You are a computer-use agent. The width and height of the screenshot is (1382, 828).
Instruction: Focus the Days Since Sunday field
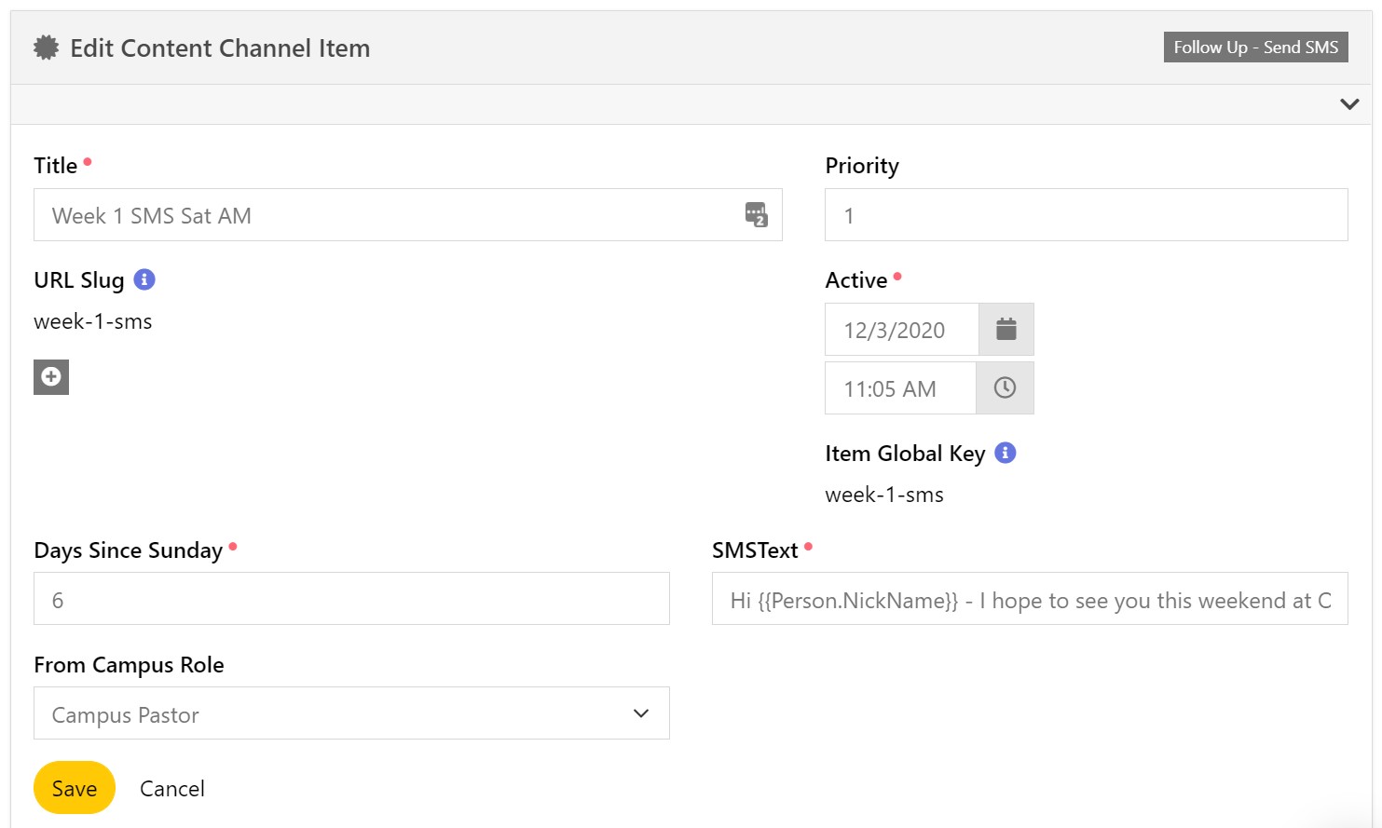pyautogui.click(x=351, y=599)
